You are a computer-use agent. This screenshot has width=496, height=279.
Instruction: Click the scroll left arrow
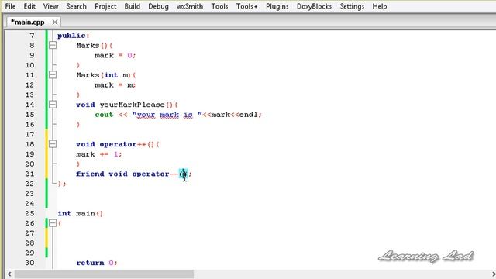pos(9,274)
